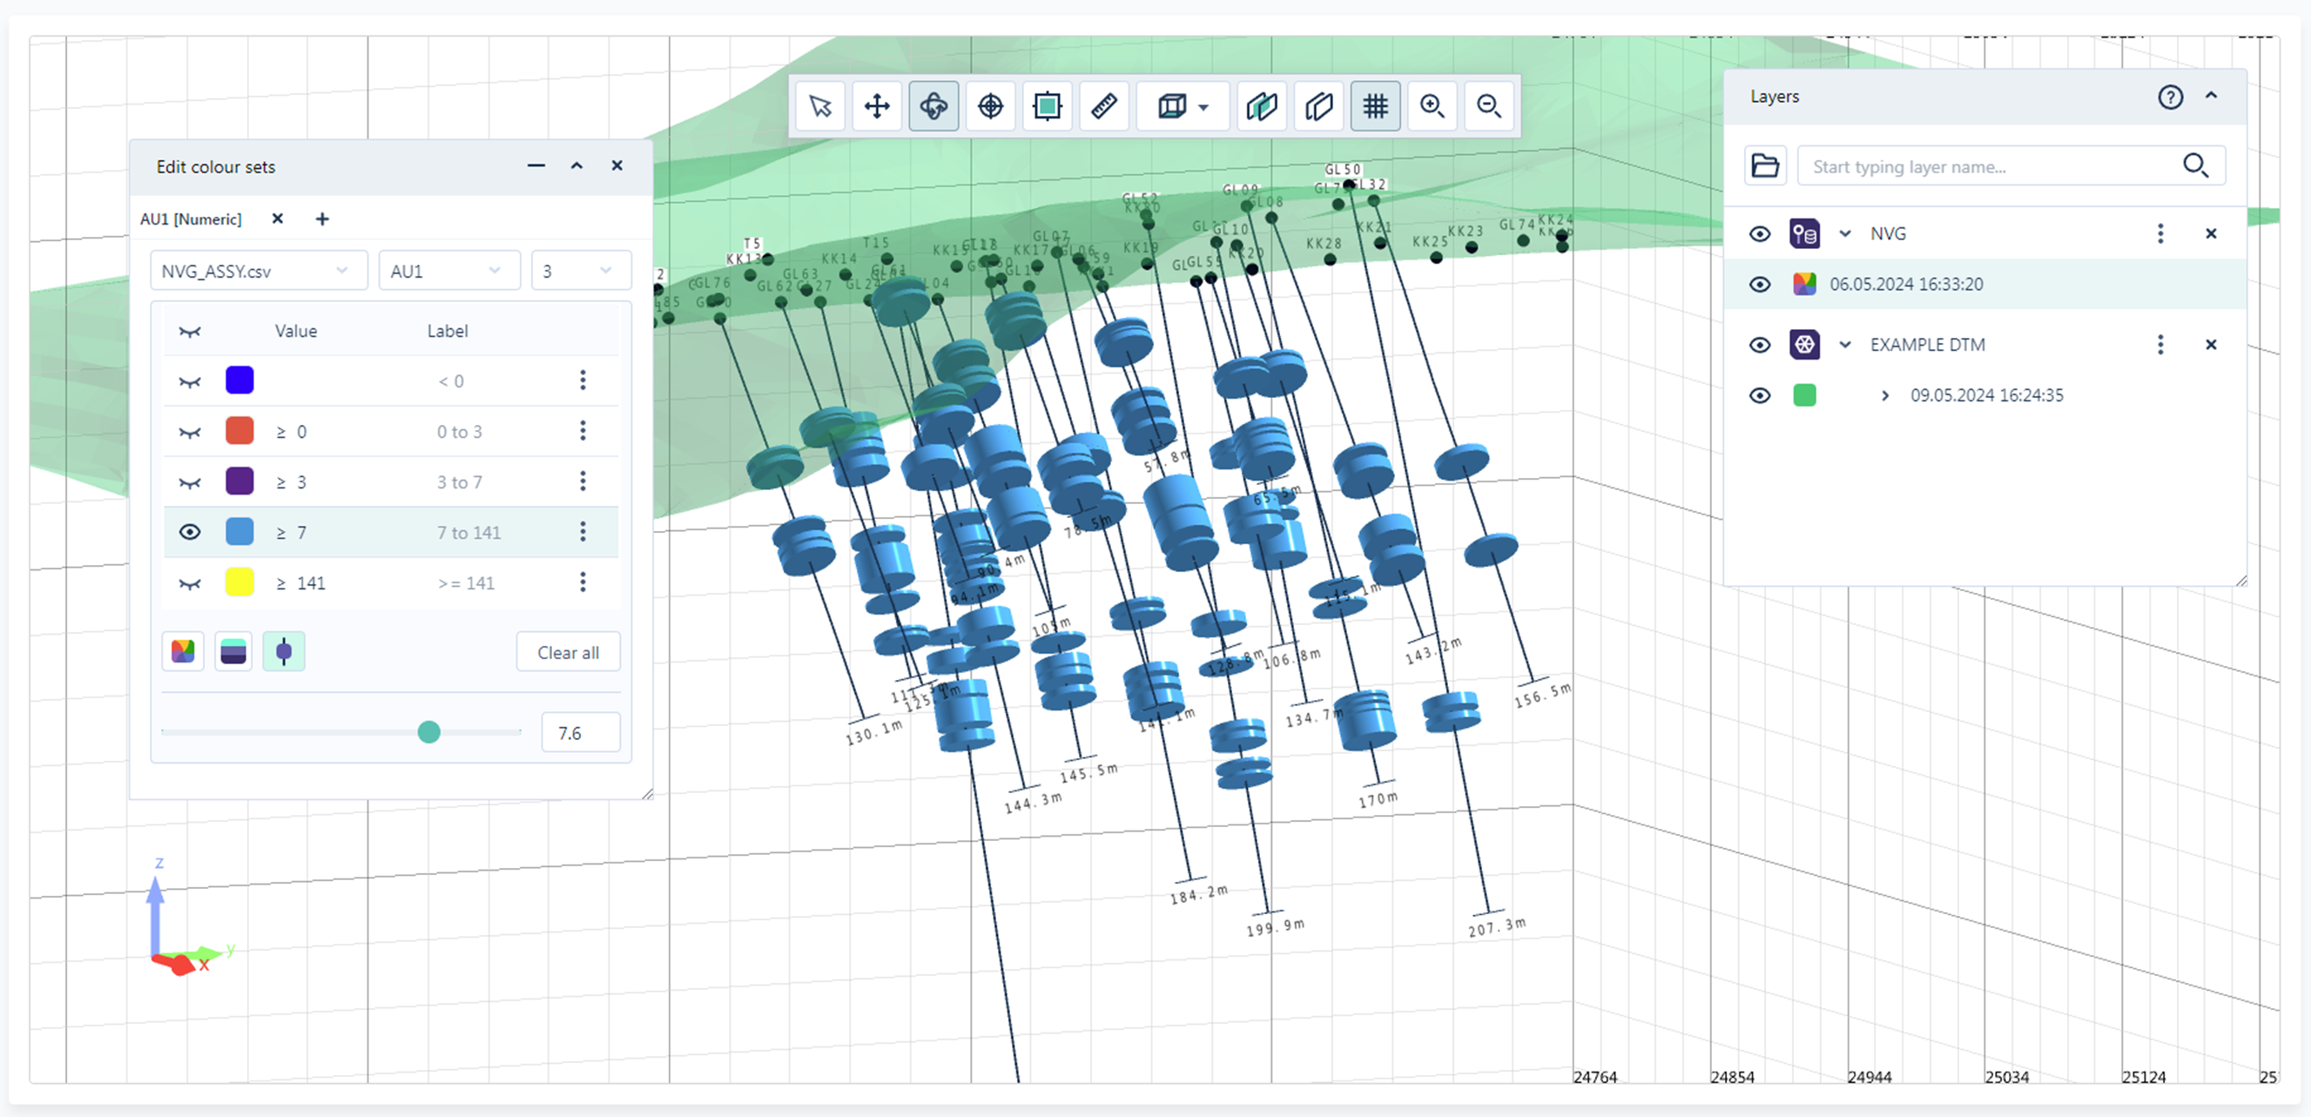
Task: Open NVG layer options menu
Action: [x=2159, y=234]
